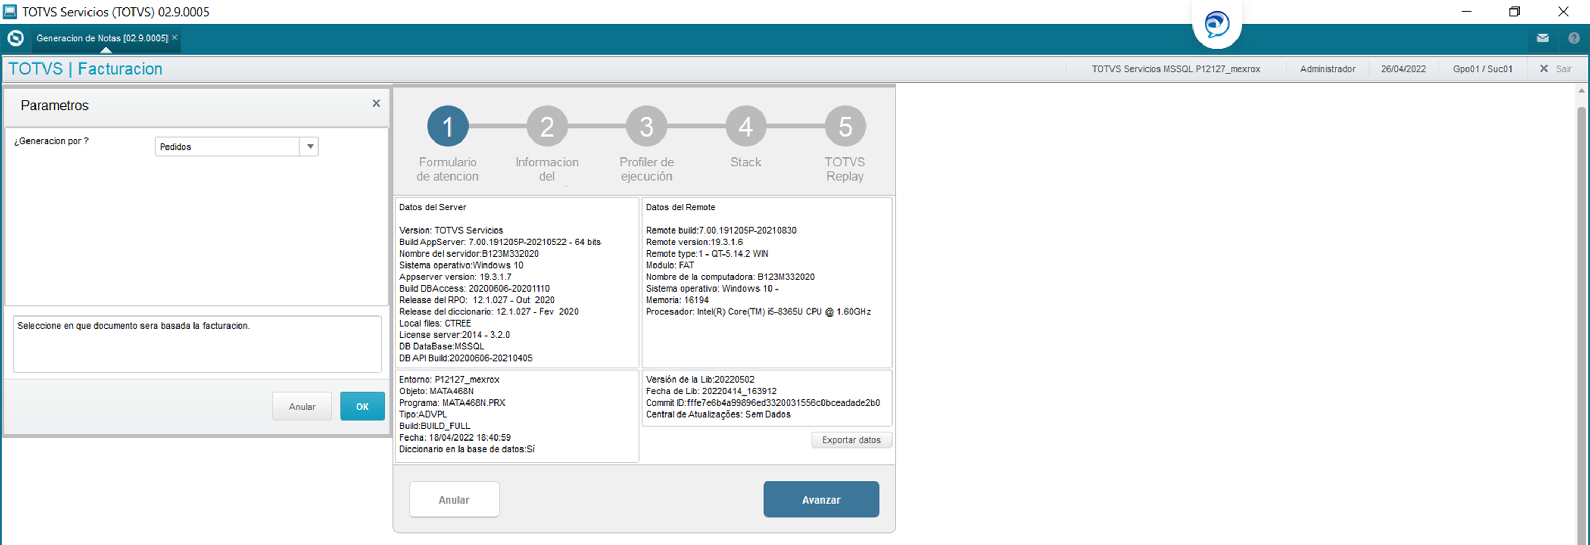1590x545 pixels.
Task: Click Central de Atualizações: Sem Dados line
Action: (718, 414)
